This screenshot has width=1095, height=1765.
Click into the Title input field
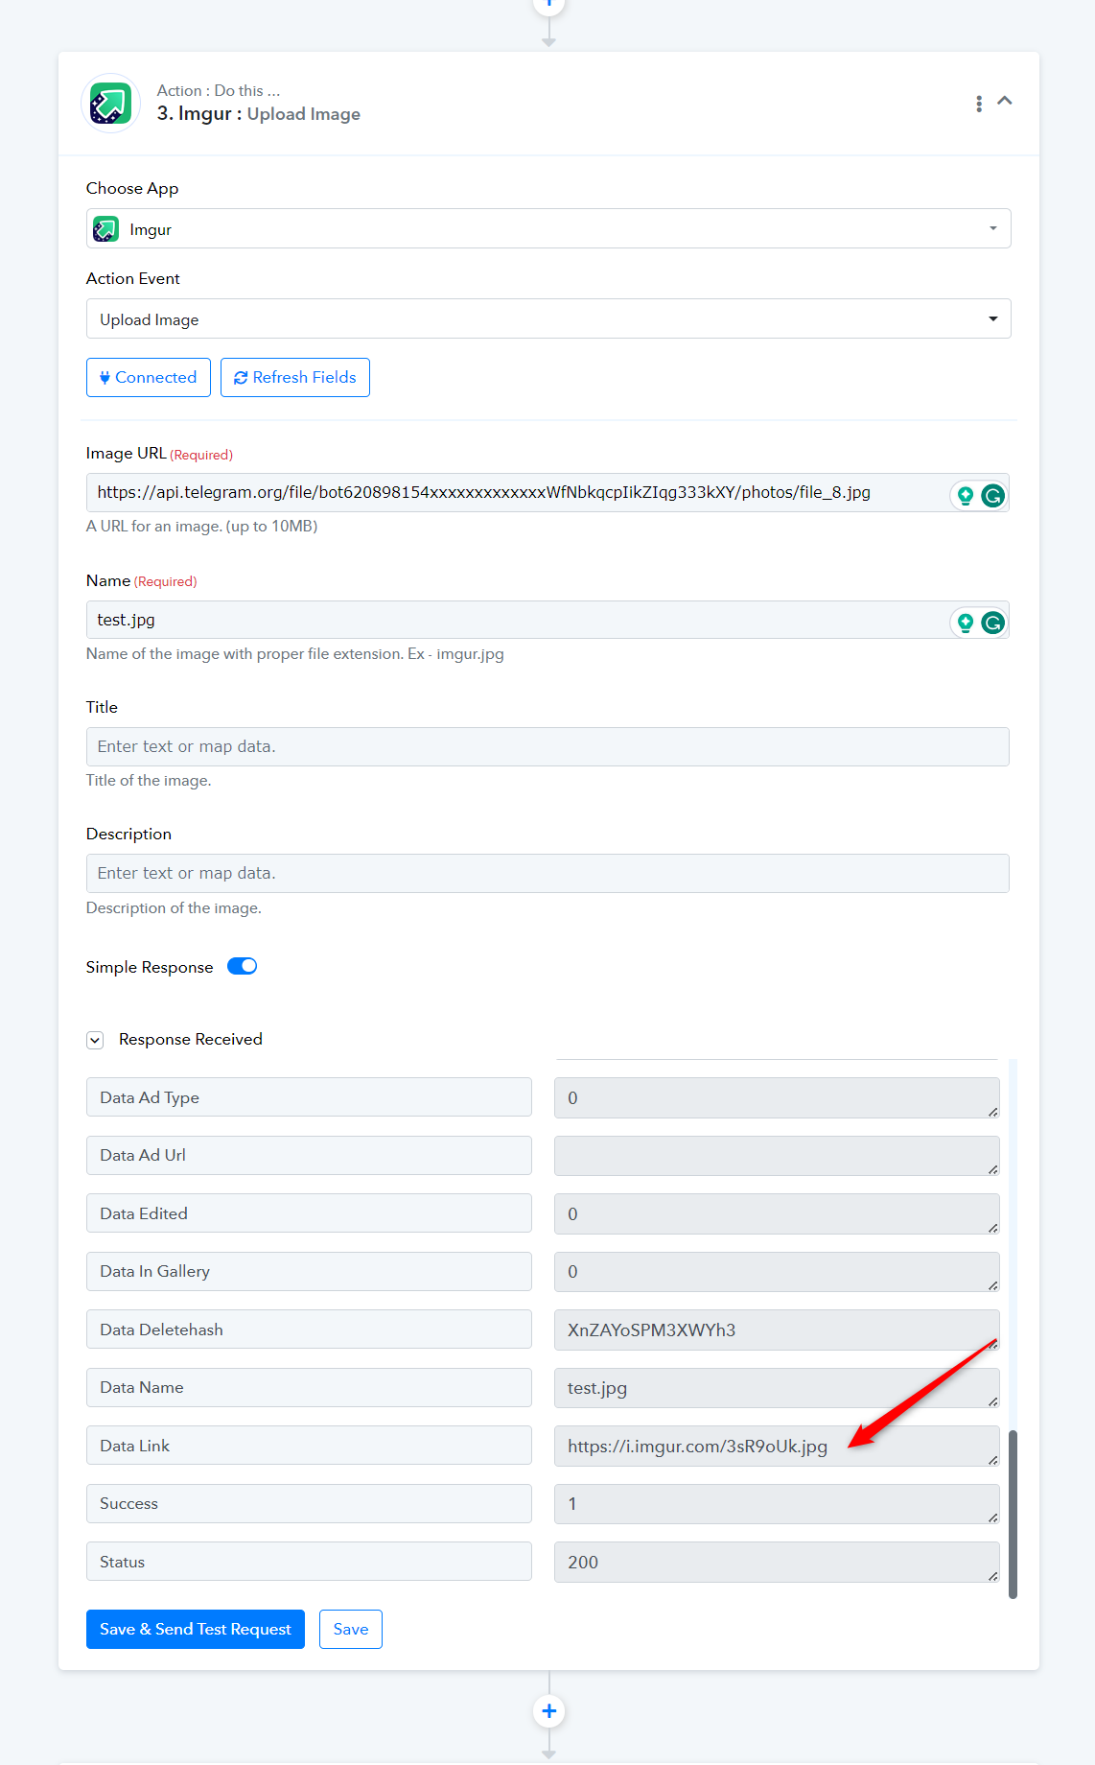coord(547,746)
